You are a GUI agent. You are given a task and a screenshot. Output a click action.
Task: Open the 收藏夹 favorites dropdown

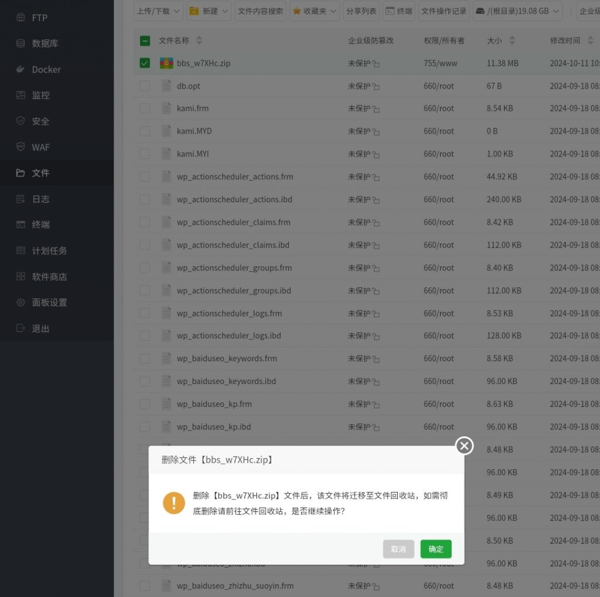315,11
